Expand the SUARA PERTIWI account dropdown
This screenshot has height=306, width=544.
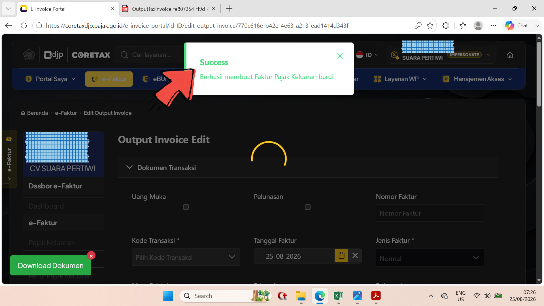click(488, 55)
